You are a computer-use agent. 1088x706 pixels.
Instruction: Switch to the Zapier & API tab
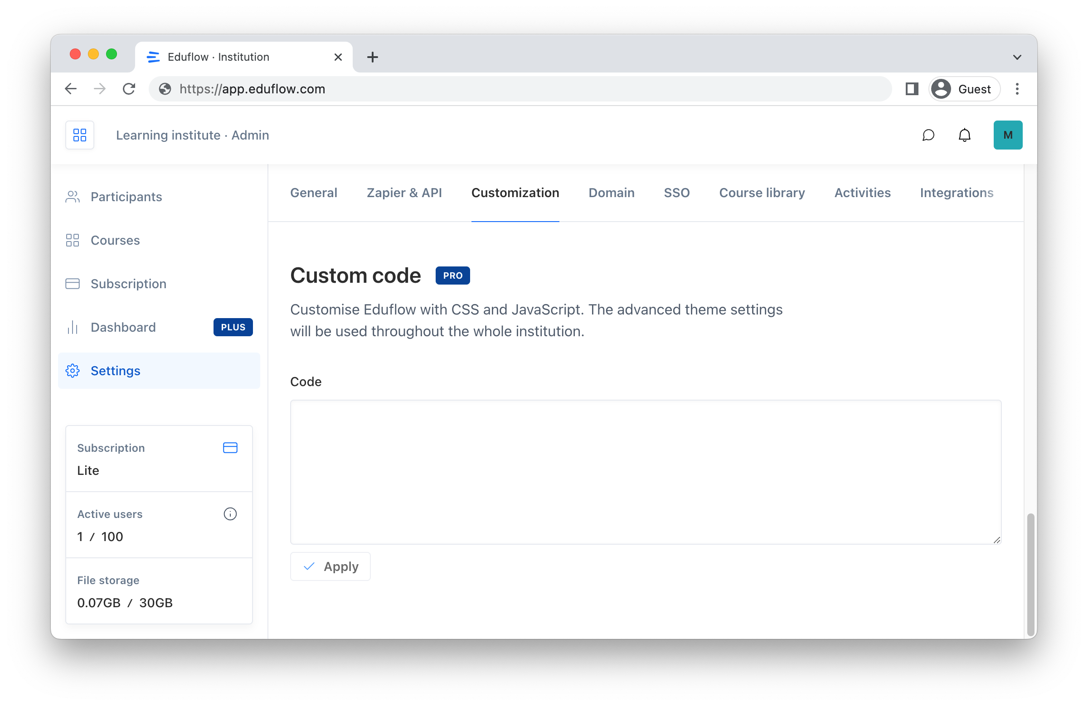(x=404, y=193)
